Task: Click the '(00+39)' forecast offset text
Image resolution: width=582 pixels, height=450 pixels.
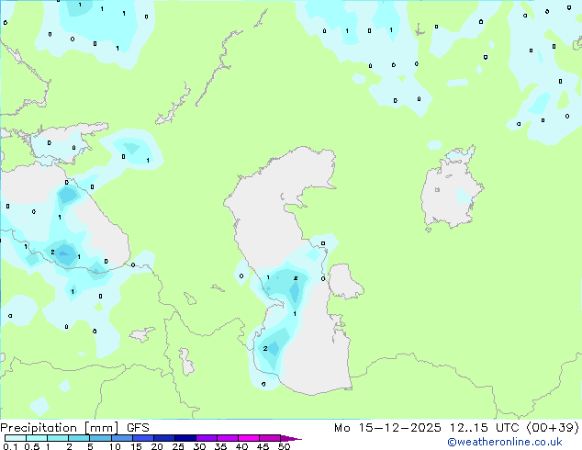Action: point(553,428)
